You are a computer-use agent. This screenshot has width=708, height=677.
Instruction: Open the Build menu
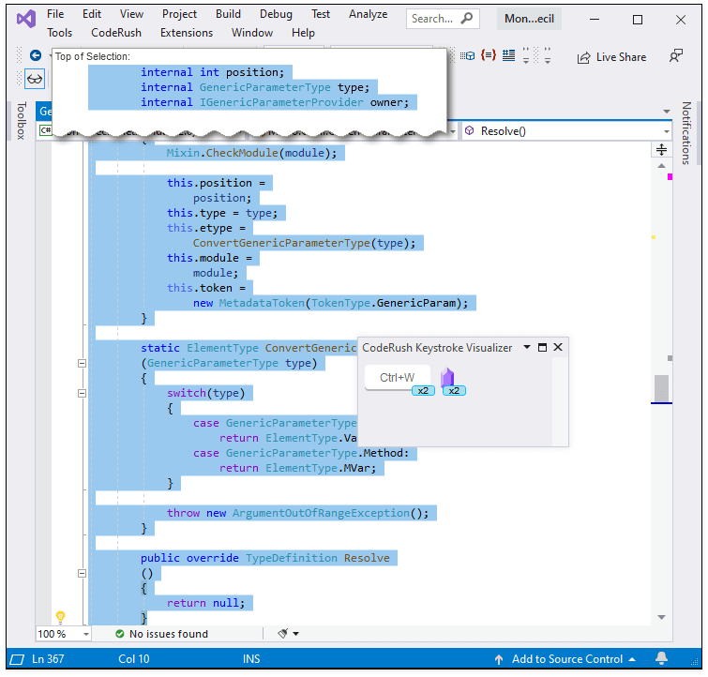click(x=228, y=14)
